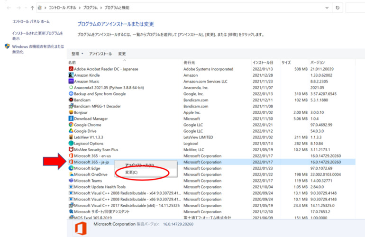Select the Microsoft Teams icon
Screen dimensions: 365x237
[x=71, y=181]
